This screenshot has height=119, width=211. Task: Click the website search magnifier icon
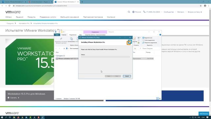pyautogui.click(x=129, y=12)
